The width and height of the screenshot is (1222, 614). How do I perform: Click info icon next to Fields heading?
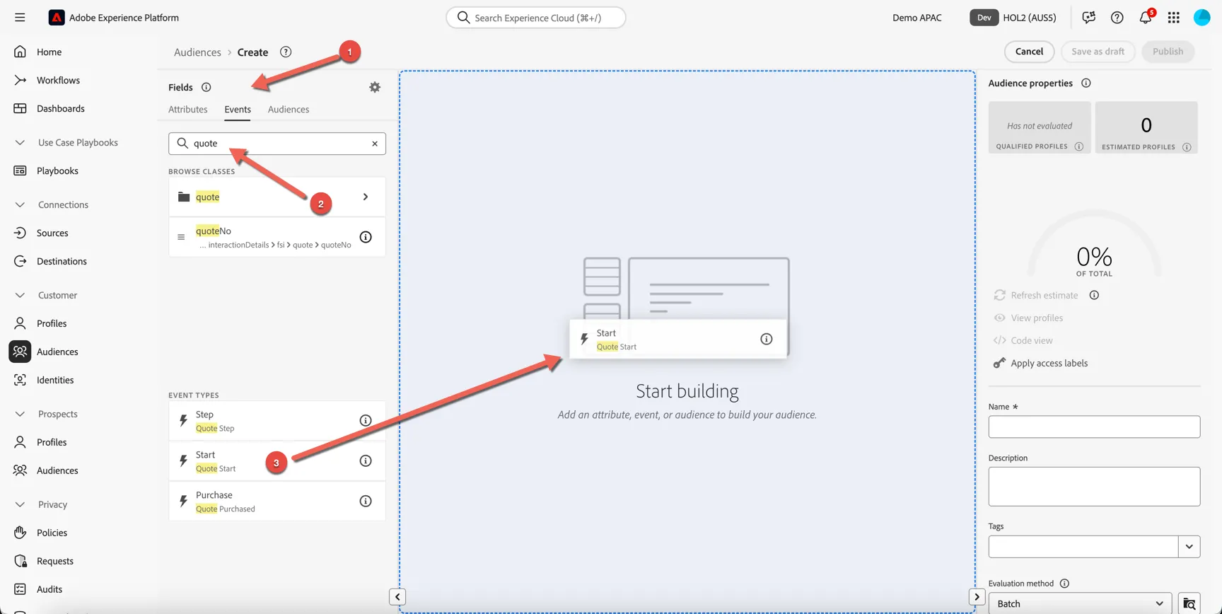point(206,87)
